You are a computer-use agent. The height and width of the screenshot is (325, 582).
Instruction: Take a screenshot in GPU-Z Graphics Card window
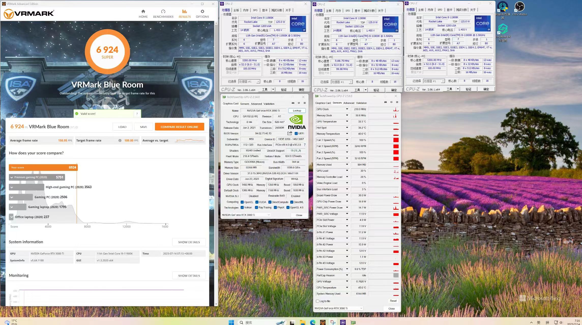click(x=293, y=103)
